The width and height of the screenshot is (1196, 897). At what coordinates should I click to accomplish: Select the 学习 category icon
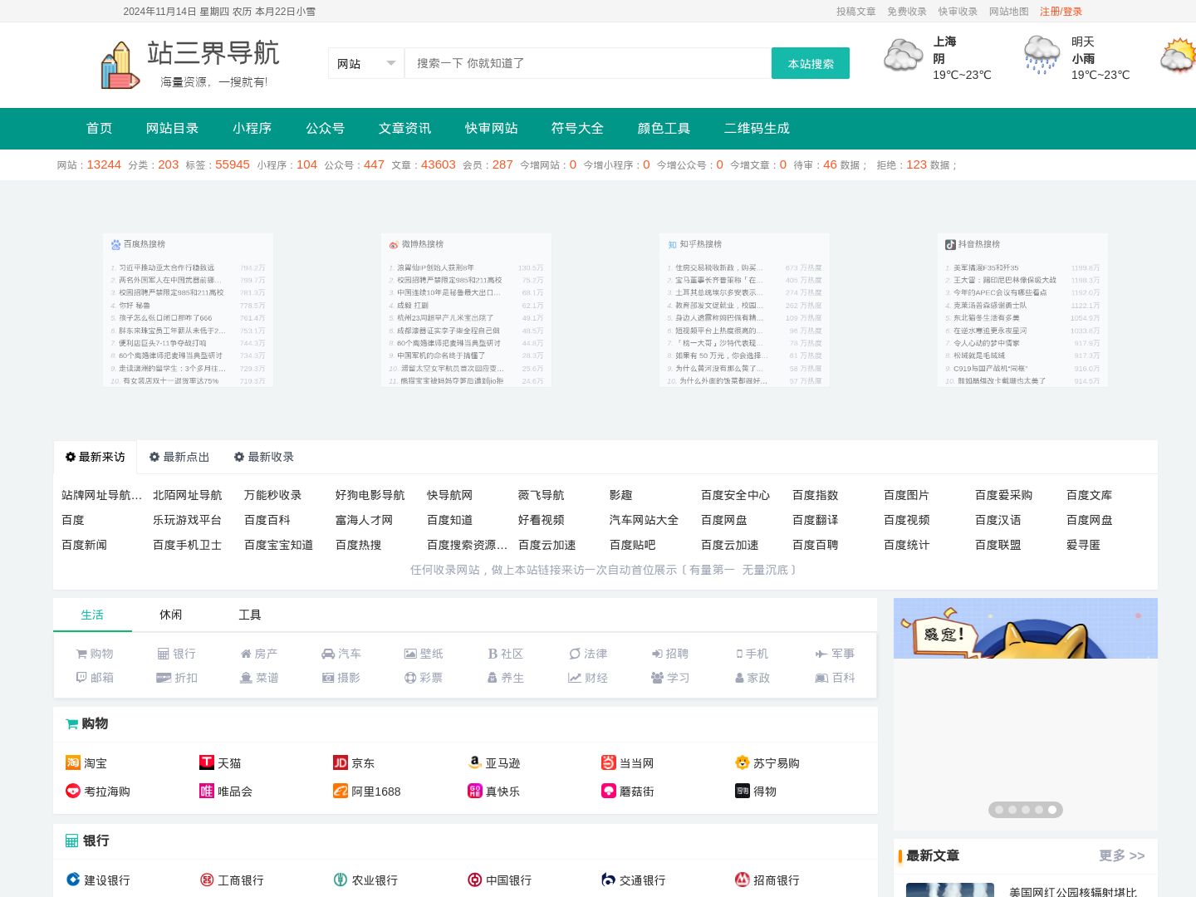(670, 678)
